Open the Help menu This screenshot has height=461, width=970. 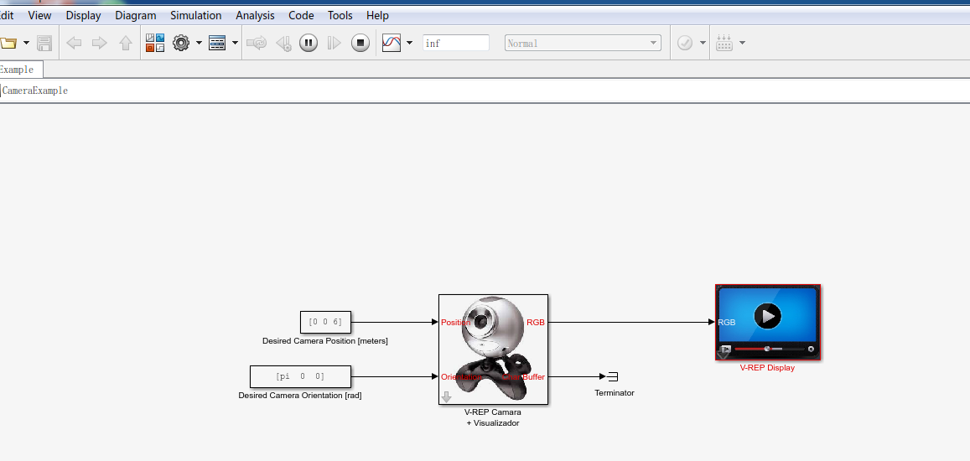pos(377,15)
